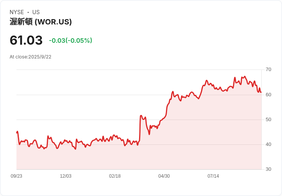This screenshot has width=282, height=196.
Task: Click the NYSE exchange label
Action: pyautogui.click(x=17, y=12)
